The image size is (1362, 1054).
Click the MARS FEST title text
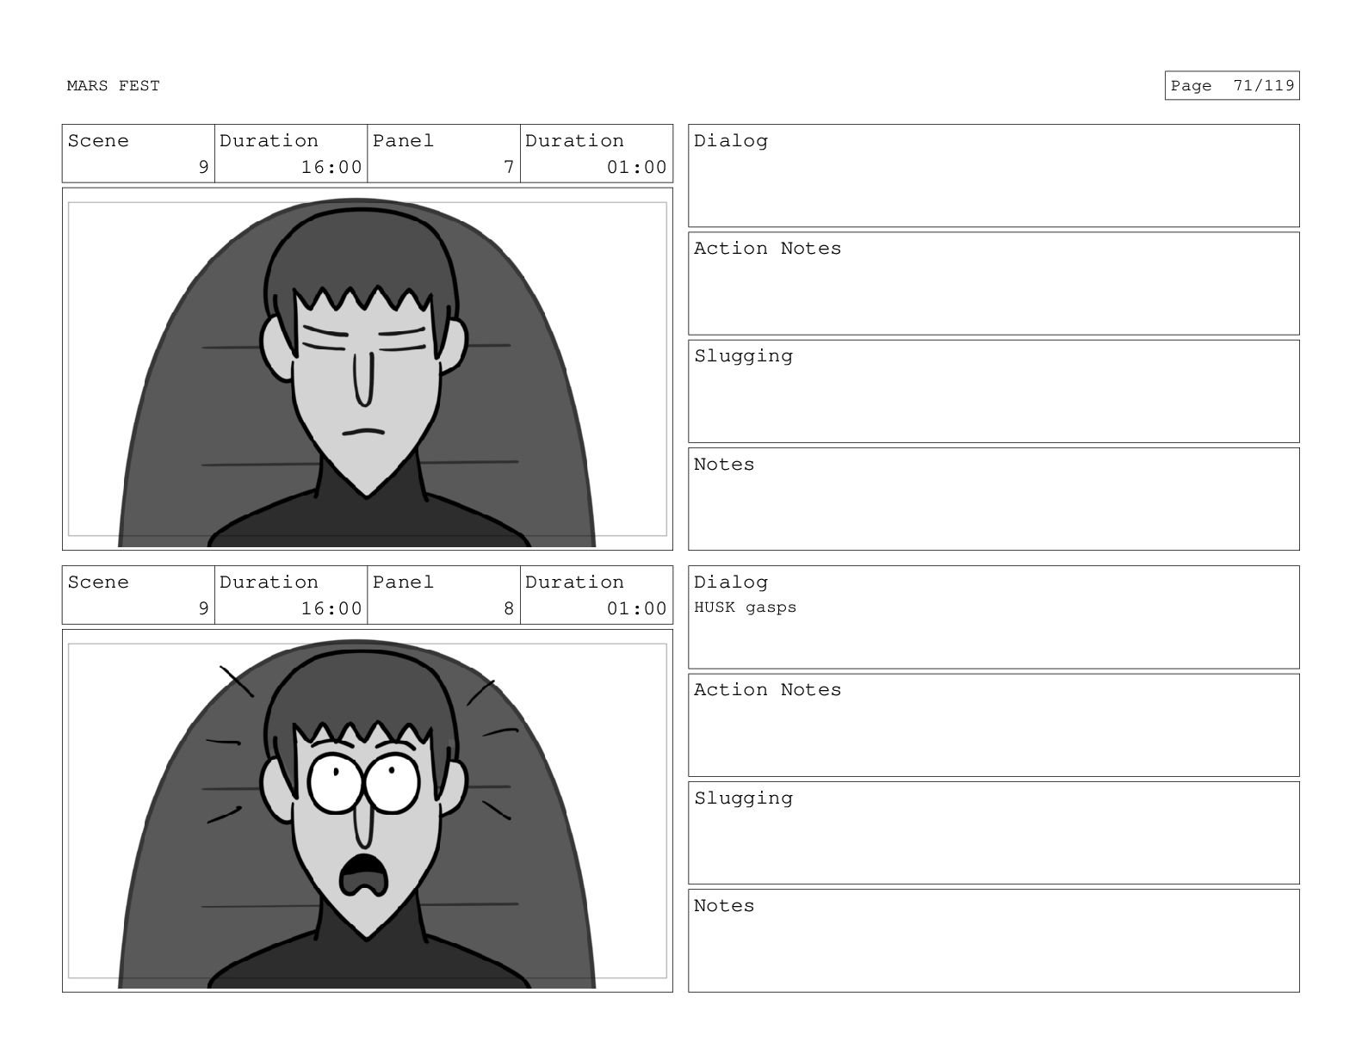(x=113, y=85)
